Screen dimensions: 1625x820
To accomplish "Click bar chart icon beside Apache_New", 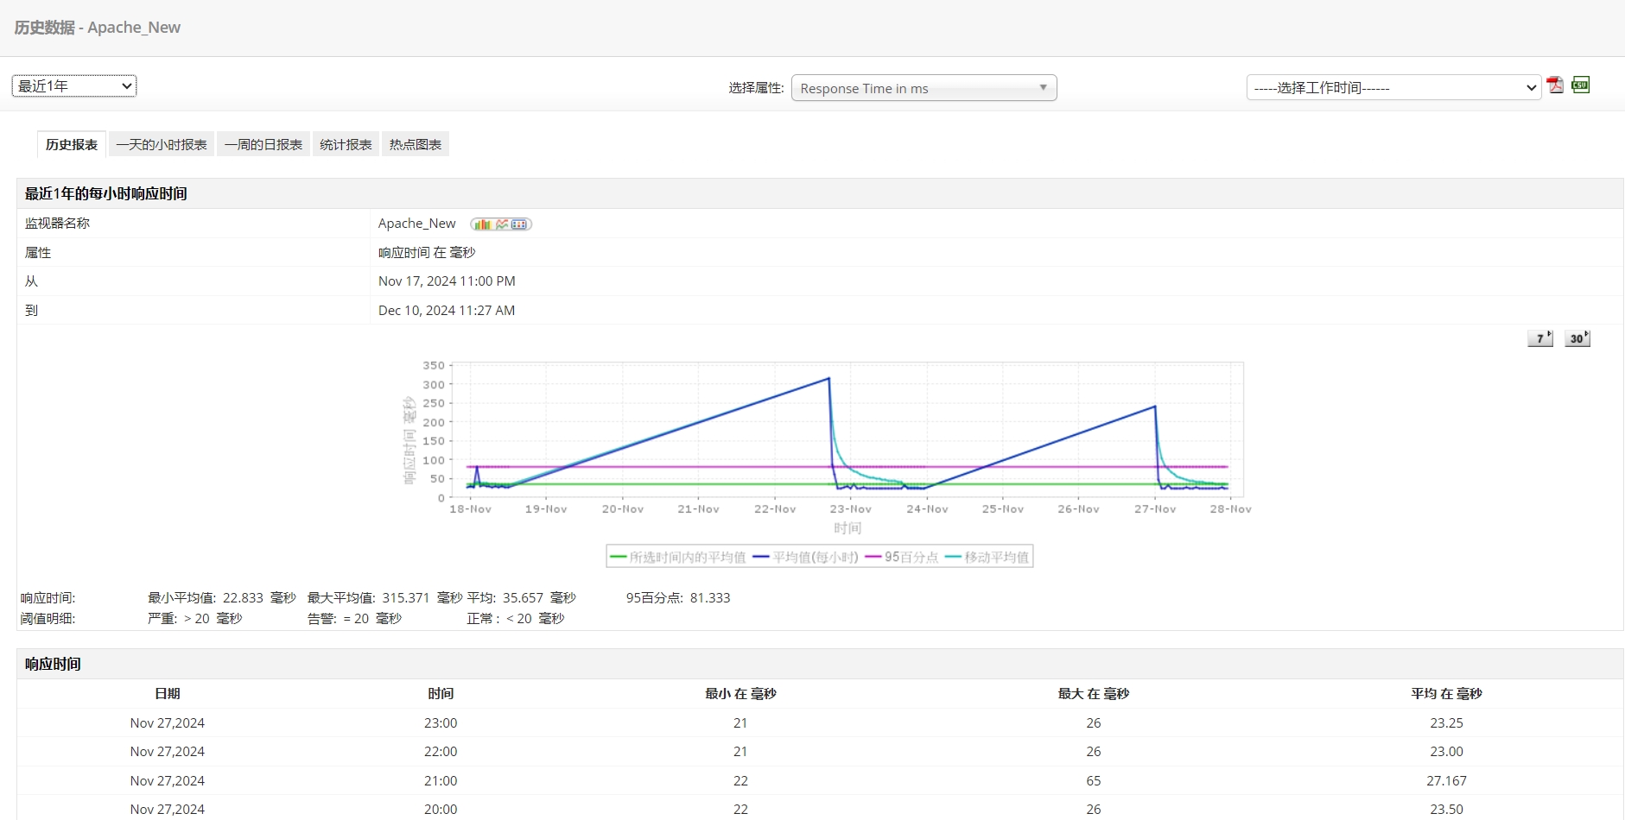I will coord(482,224).
